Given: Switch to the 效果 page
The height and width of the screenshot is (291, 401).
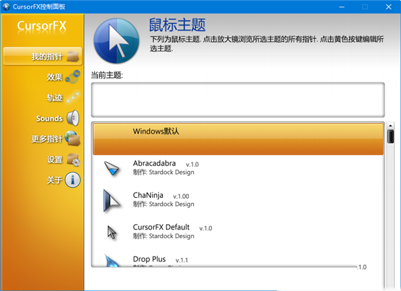Looking at the screenshot, I should point(55,77).
